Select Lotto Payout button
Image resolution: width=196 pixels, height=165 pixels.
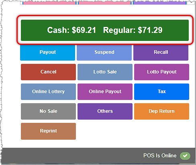tap(161, 72)
